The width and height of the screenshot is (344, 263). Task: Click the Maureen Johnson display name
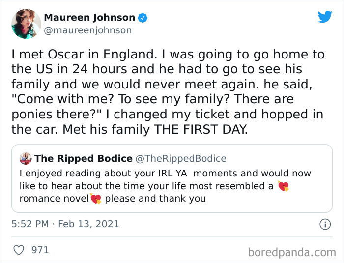coord(89,18)
